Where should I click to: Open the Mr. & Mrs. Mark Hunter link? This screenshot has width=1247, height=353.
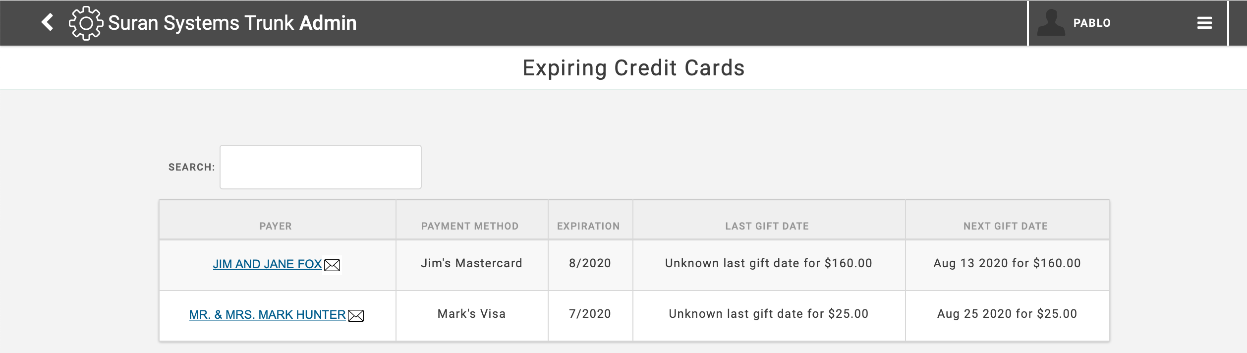click(267, 315)
